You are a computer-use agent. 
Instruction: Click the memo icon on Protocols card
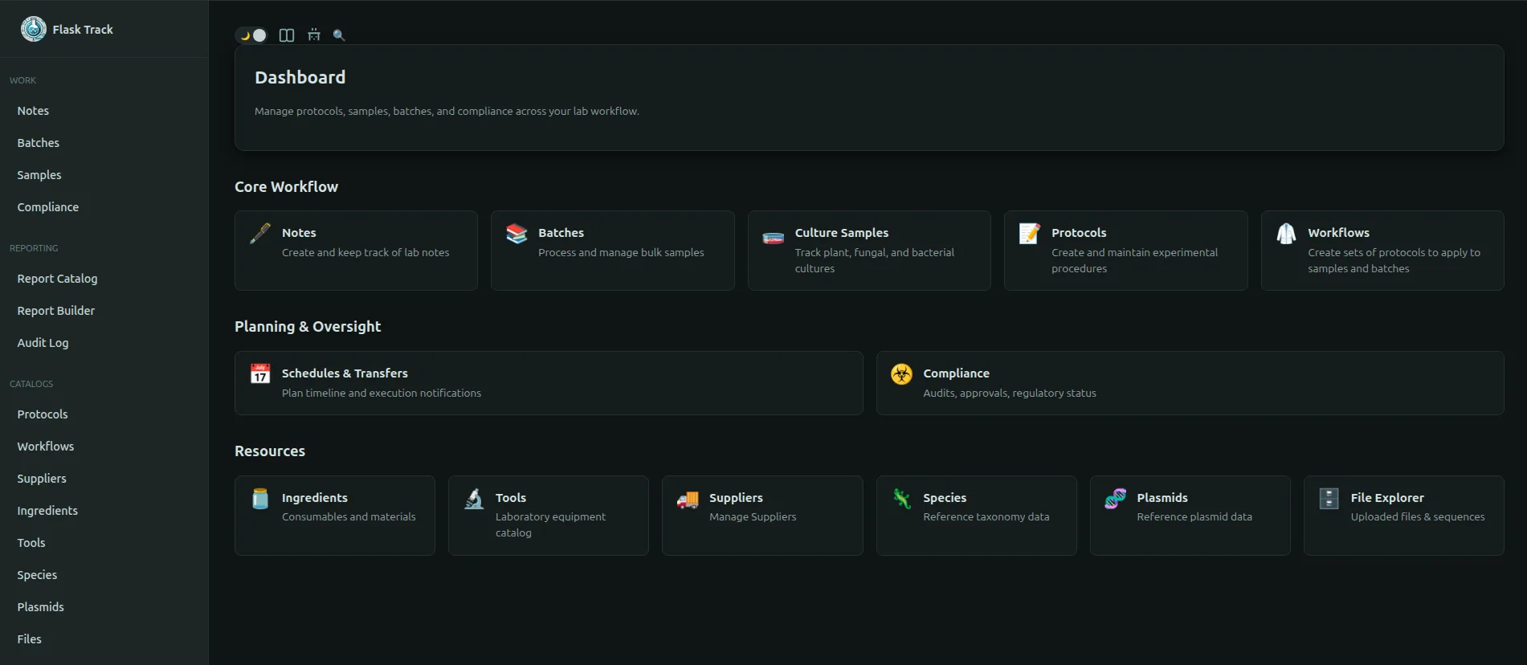pyautogui.click(x=1030, y=234)
